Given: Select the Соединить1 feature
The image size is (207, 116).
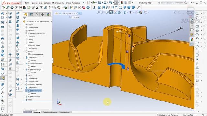Looking at the screenshot, I should (x=31, y=88).
